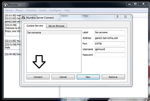
Task: Click the Label input field
Action: click(110, 32)
